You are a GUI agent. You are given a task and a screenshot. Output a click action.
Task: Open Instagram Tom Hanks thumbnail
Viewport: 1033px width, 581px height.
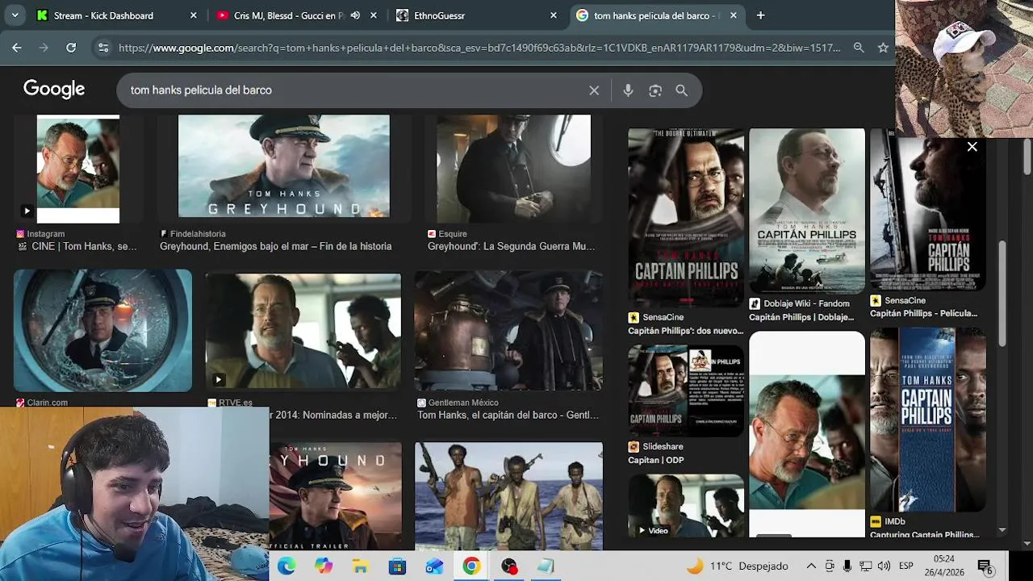coord(78,169)
